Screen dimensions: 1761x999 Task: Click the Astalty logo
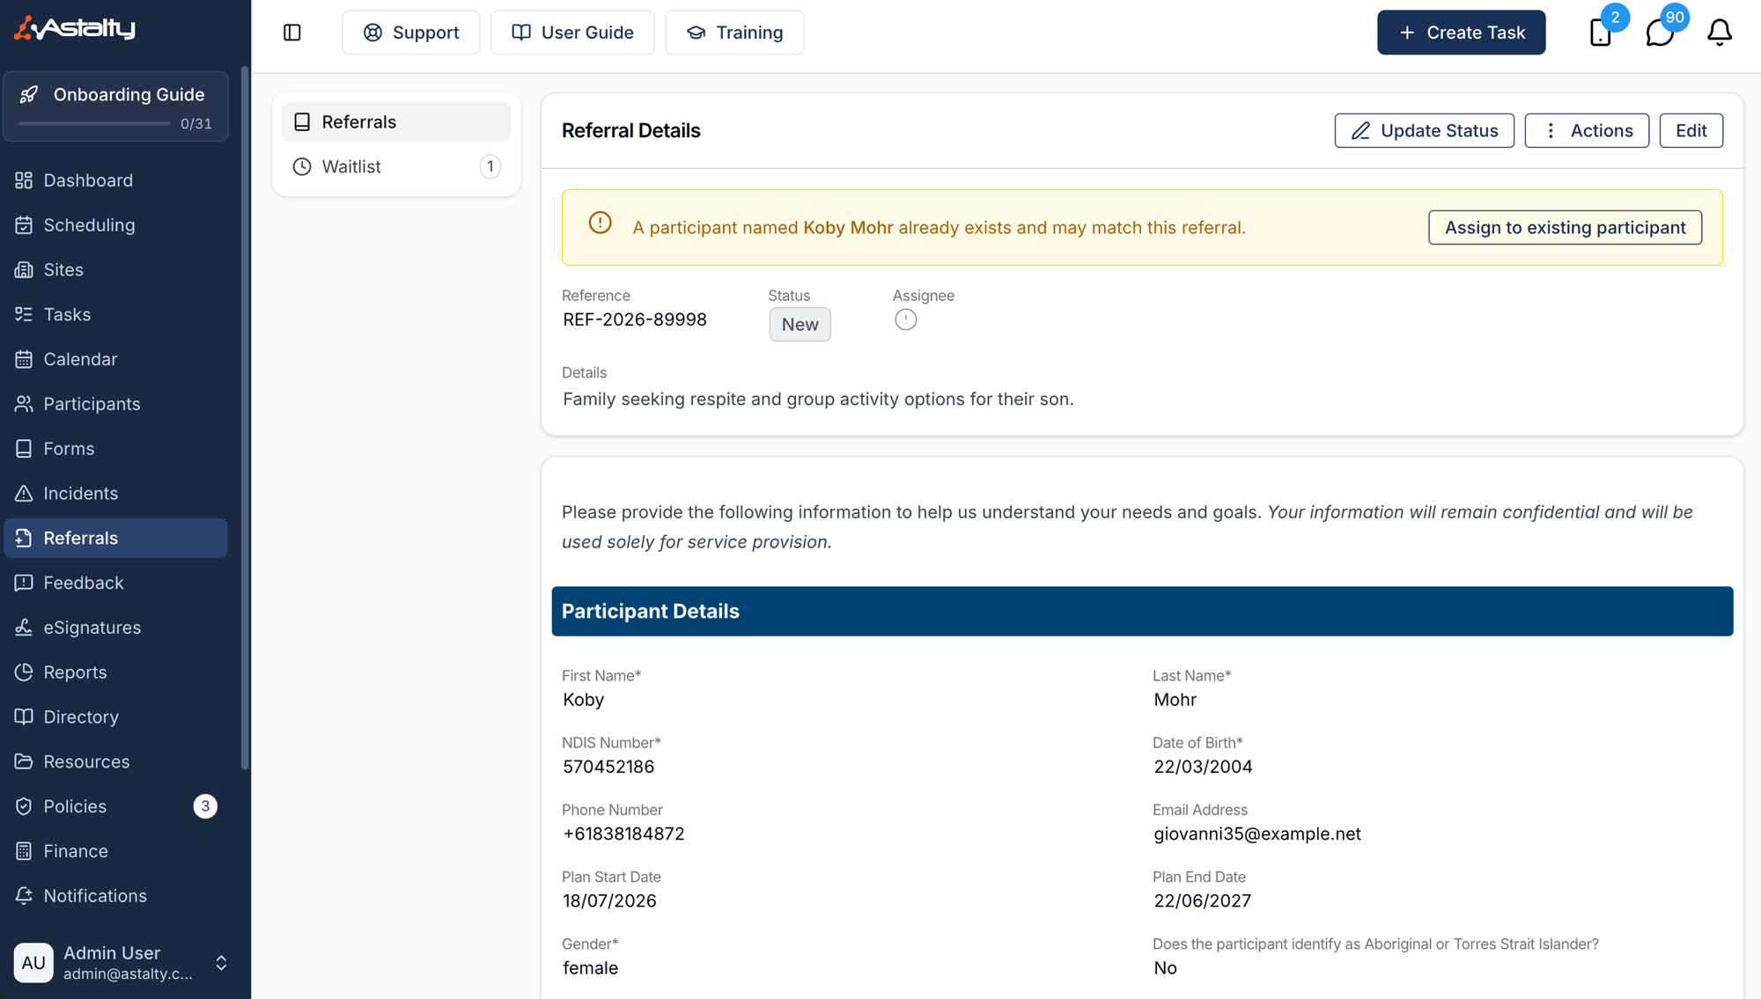click(x=75, y=28)
